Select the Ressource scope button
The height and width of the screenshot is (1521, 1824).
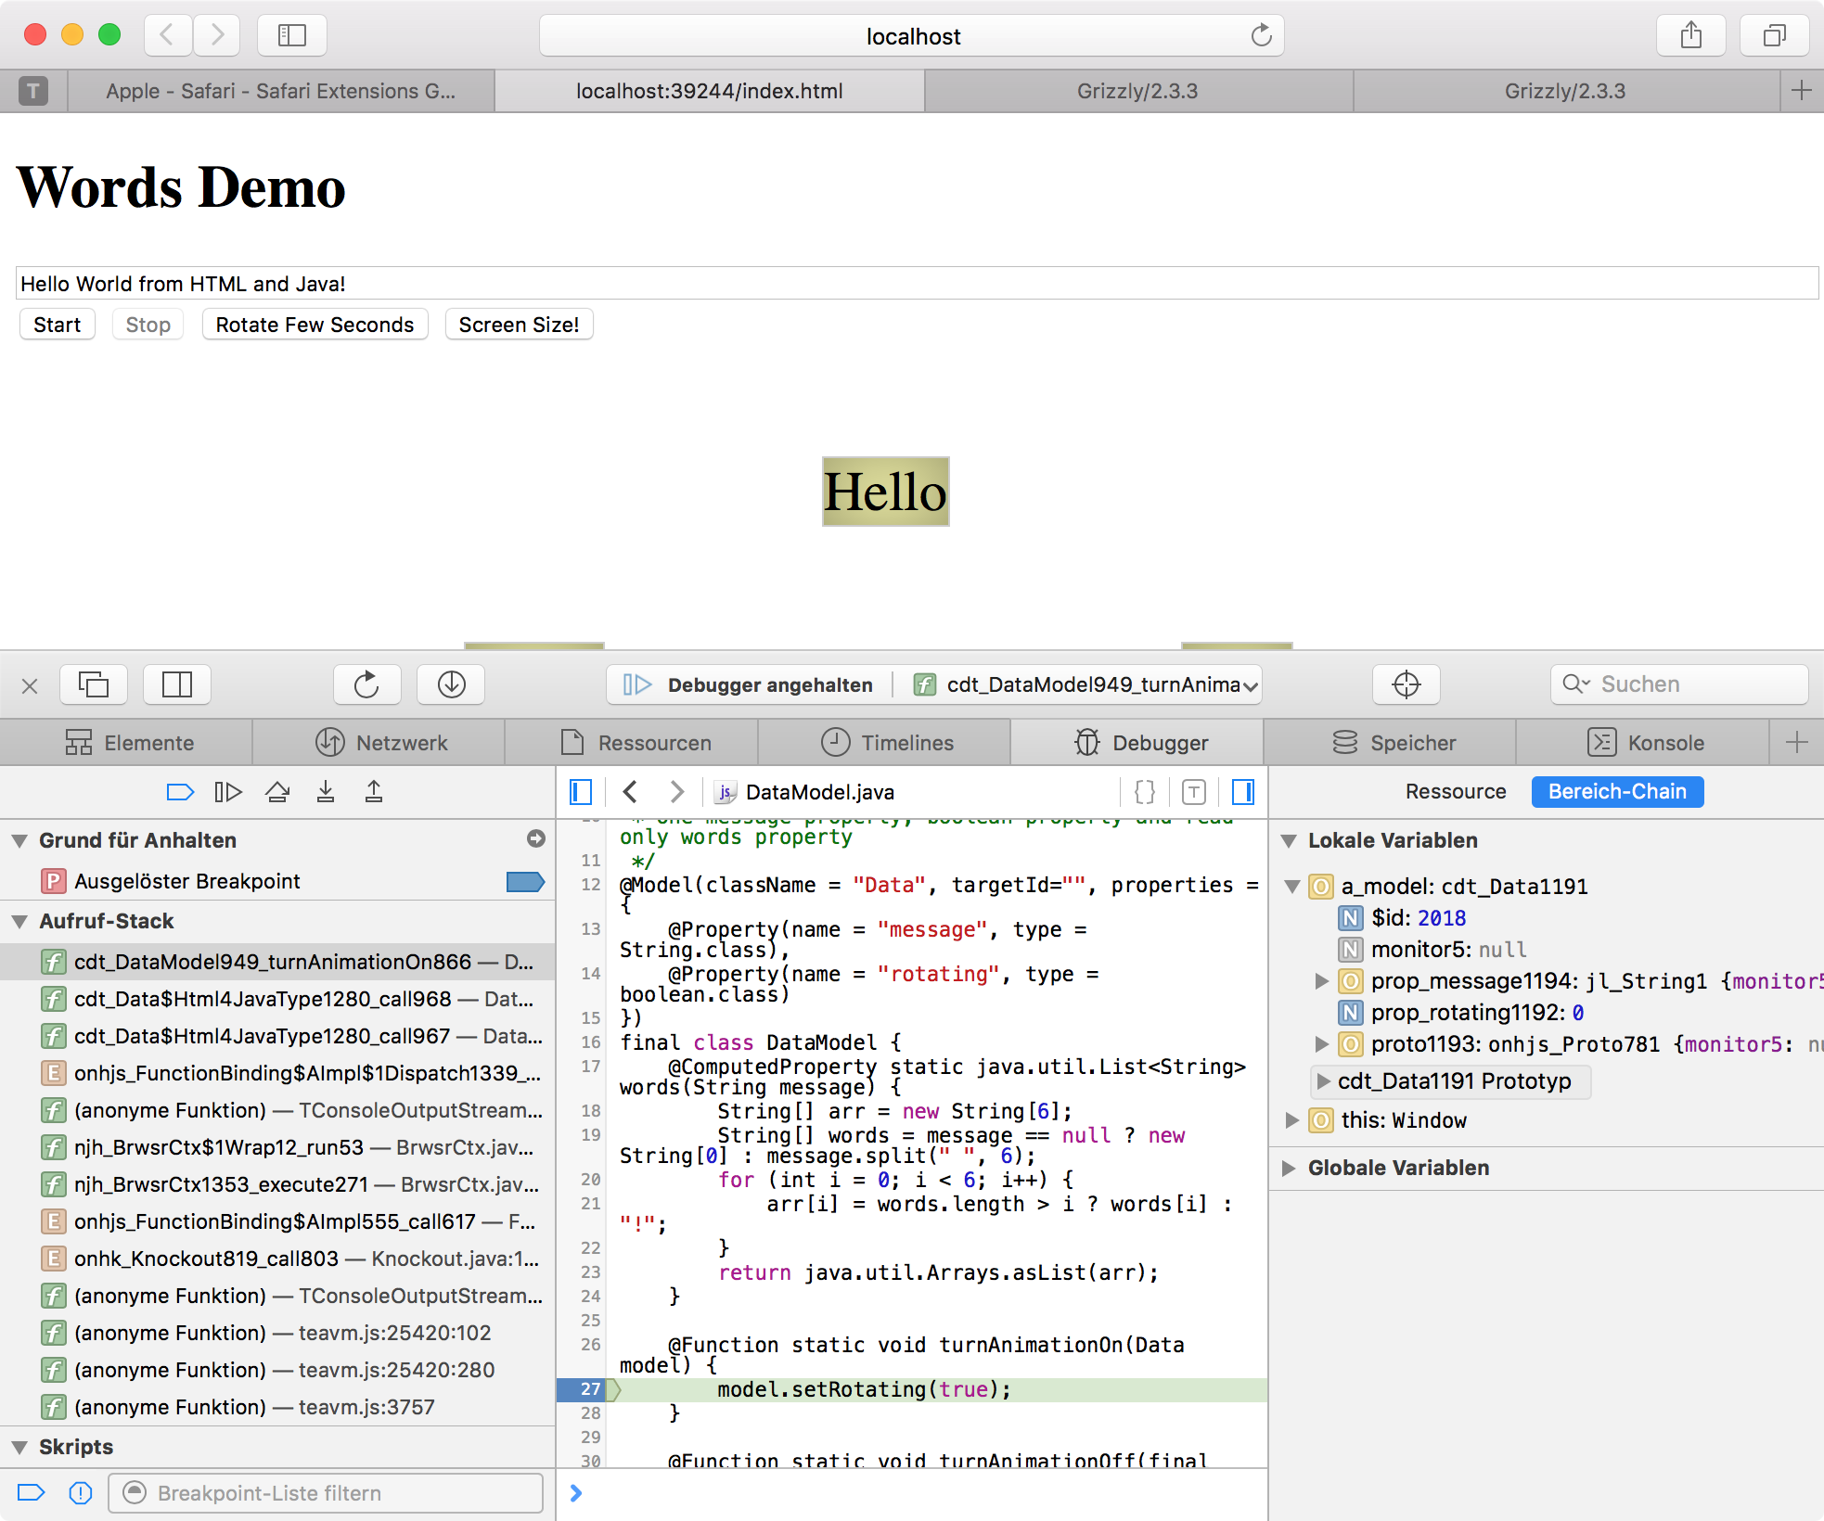(1455, 792)
